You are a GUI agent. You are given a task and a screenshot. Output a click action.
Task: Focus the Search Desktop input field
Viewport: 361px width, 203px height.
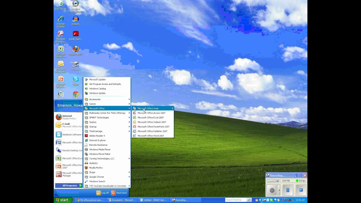pyautogui.click(x=236, y=200)
